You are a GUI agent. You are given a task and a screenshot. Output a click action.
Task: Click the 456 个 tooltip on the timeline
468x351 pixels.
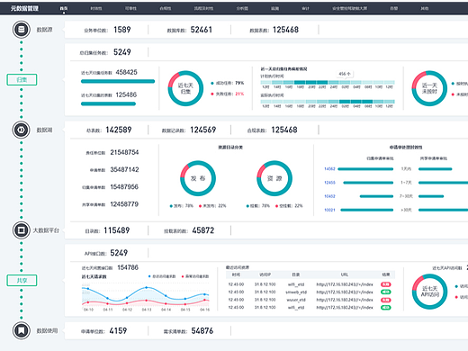345,74
